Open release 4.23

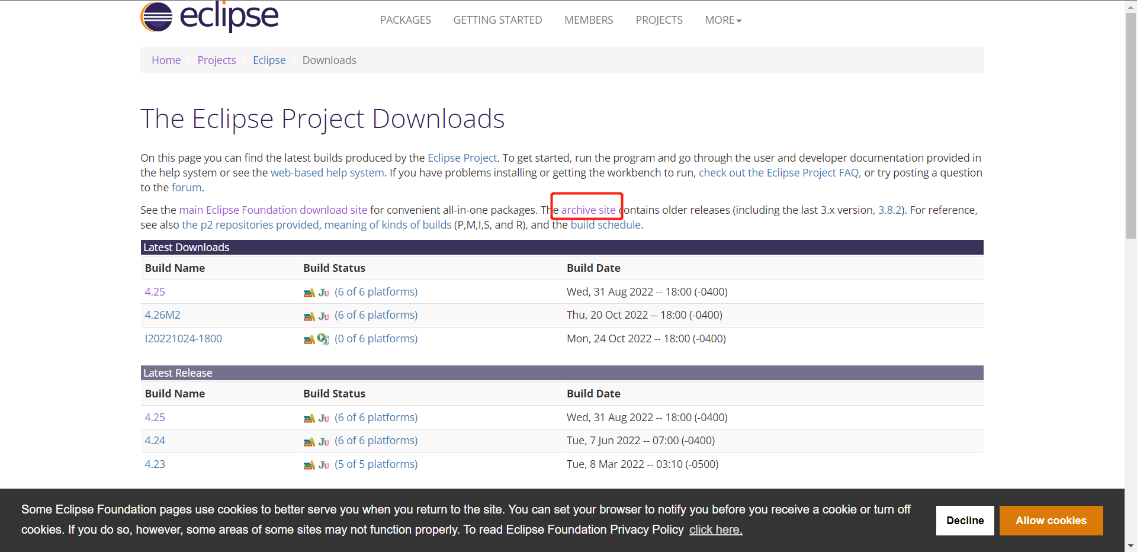click(x=155, y=464)
